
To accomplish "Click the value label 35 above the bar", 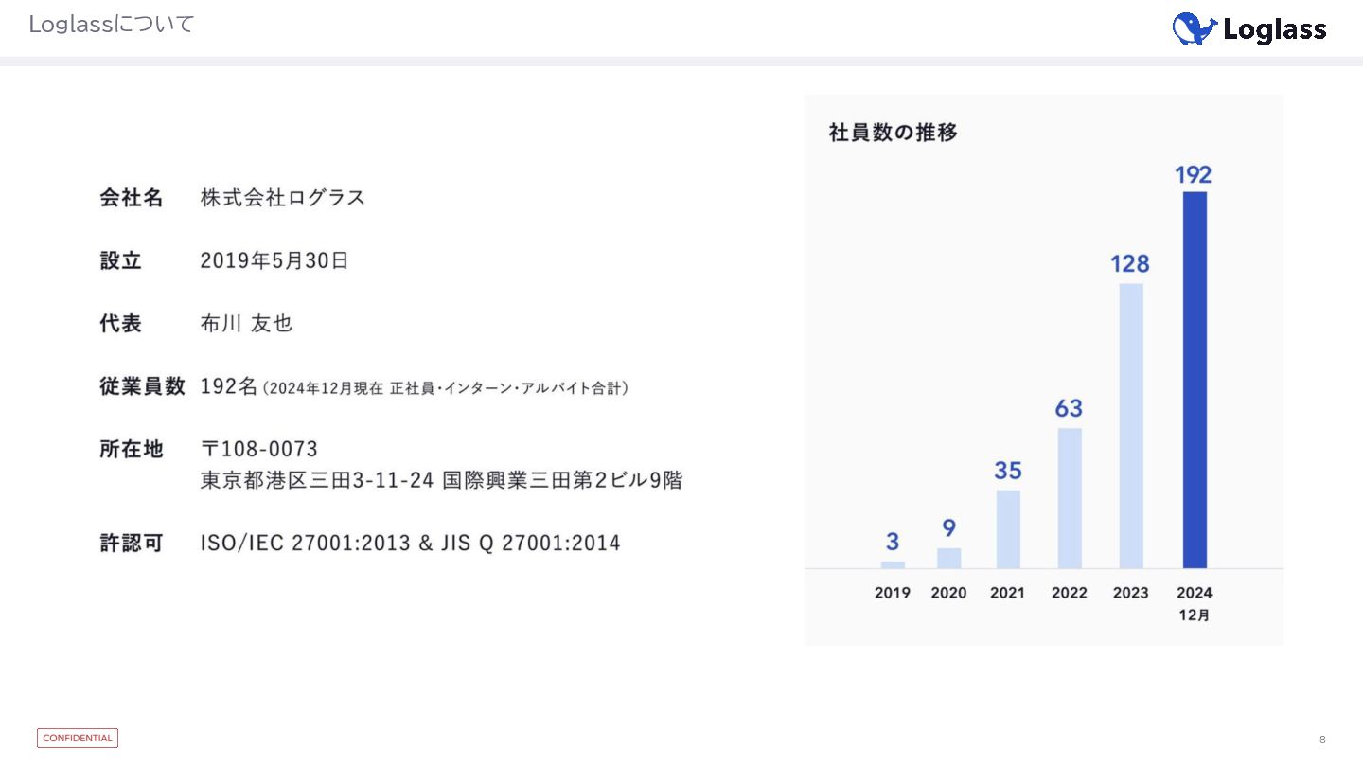I will [x=1008, y=471].
